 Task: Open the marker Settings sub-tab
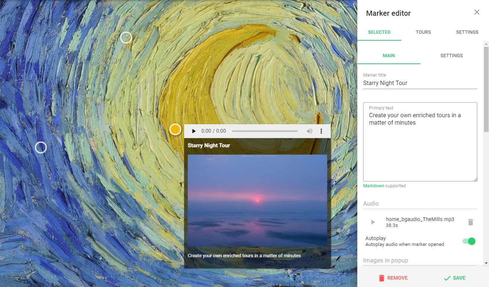pos(452,56)
